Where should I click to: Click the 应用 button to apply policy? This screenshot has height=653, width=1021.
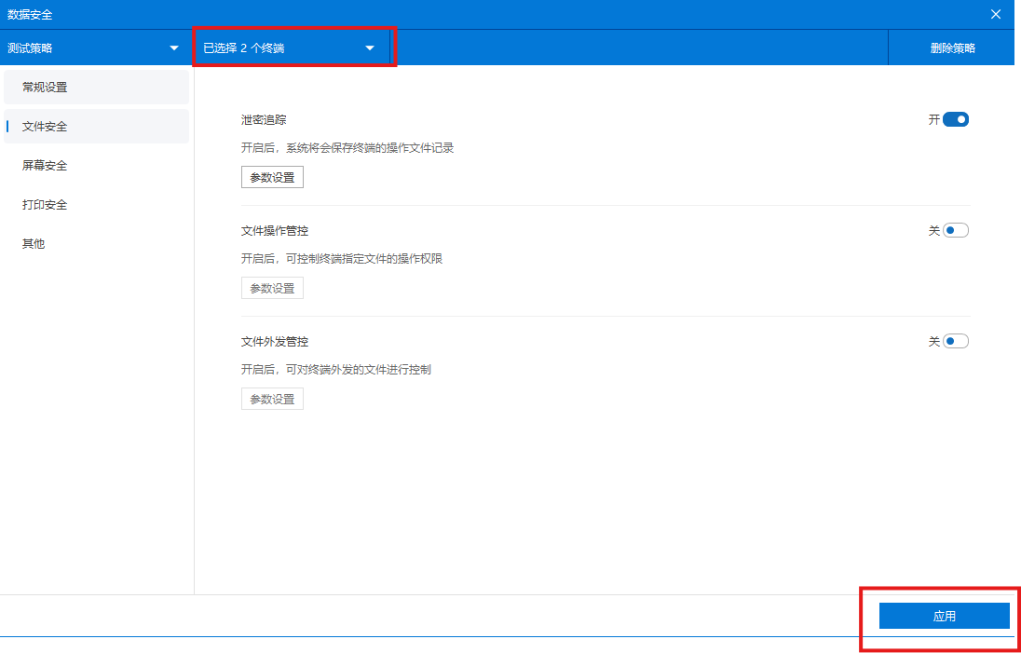pyautogui.click(x=944, y=615)
